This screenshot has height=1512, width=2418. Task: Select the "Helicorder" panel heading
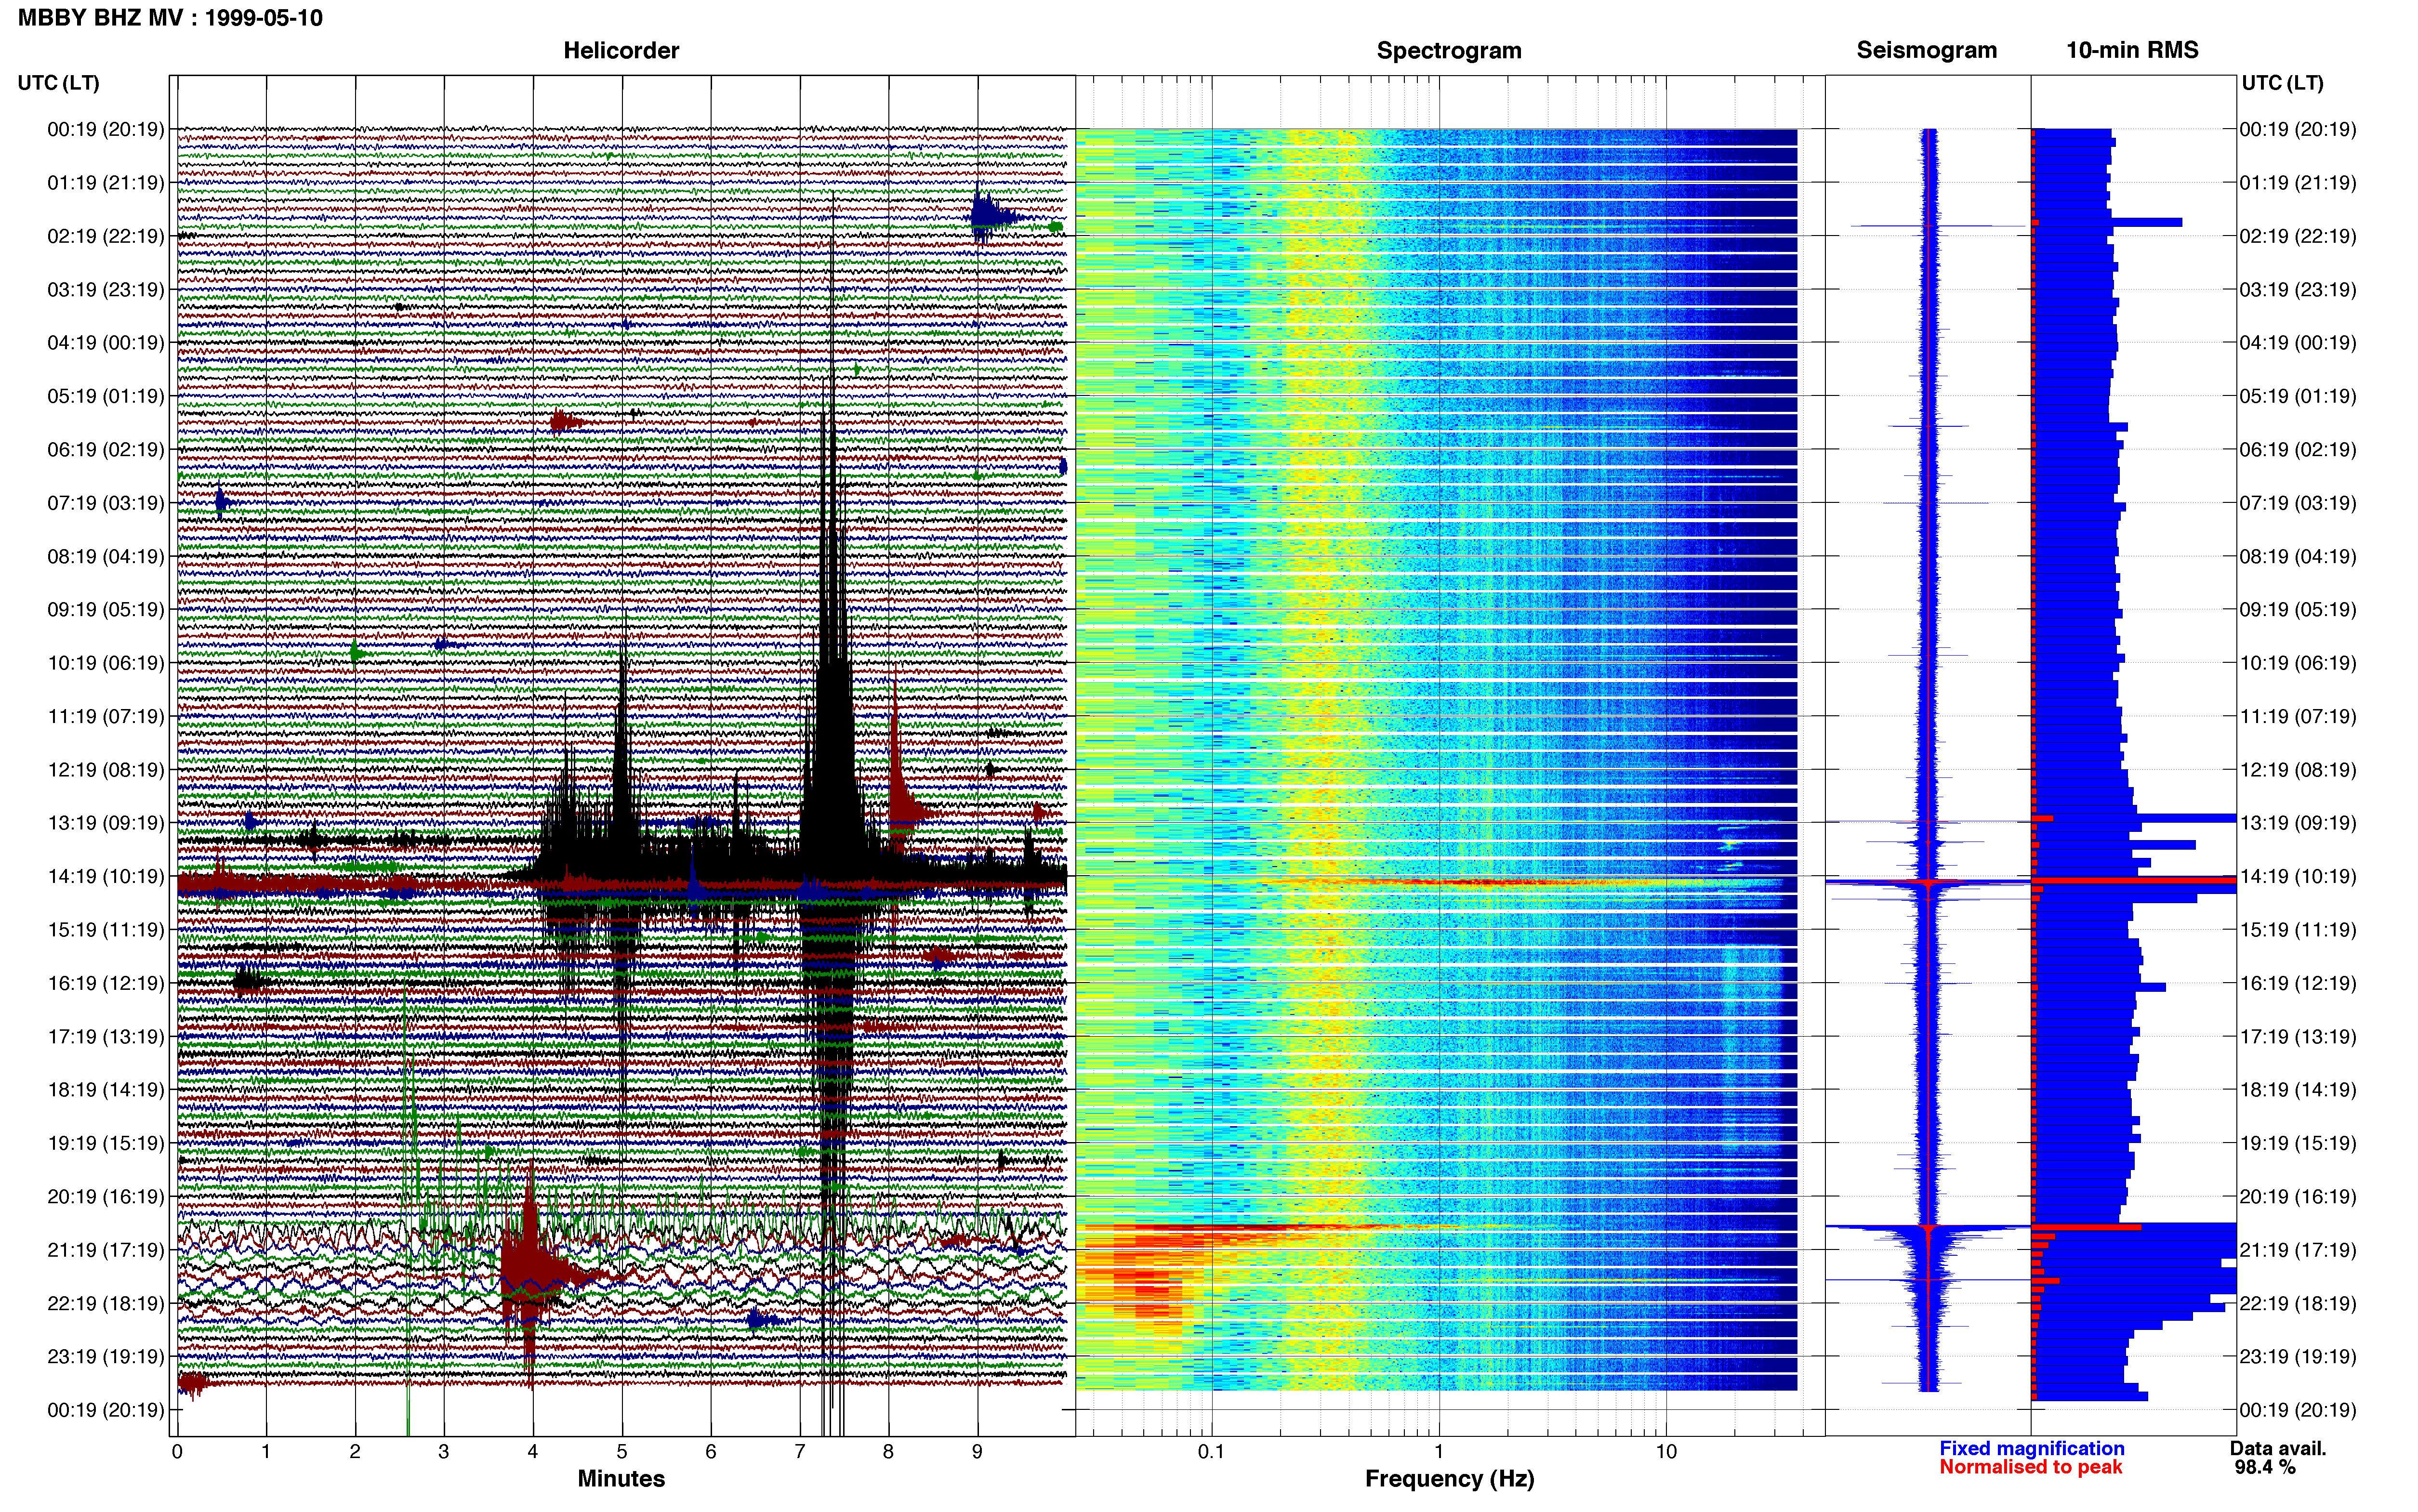click(x=621, y=50)
